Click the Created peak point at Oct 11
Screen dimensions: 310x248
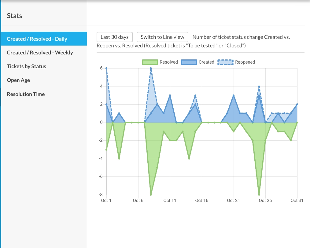(x=170, y=95)
